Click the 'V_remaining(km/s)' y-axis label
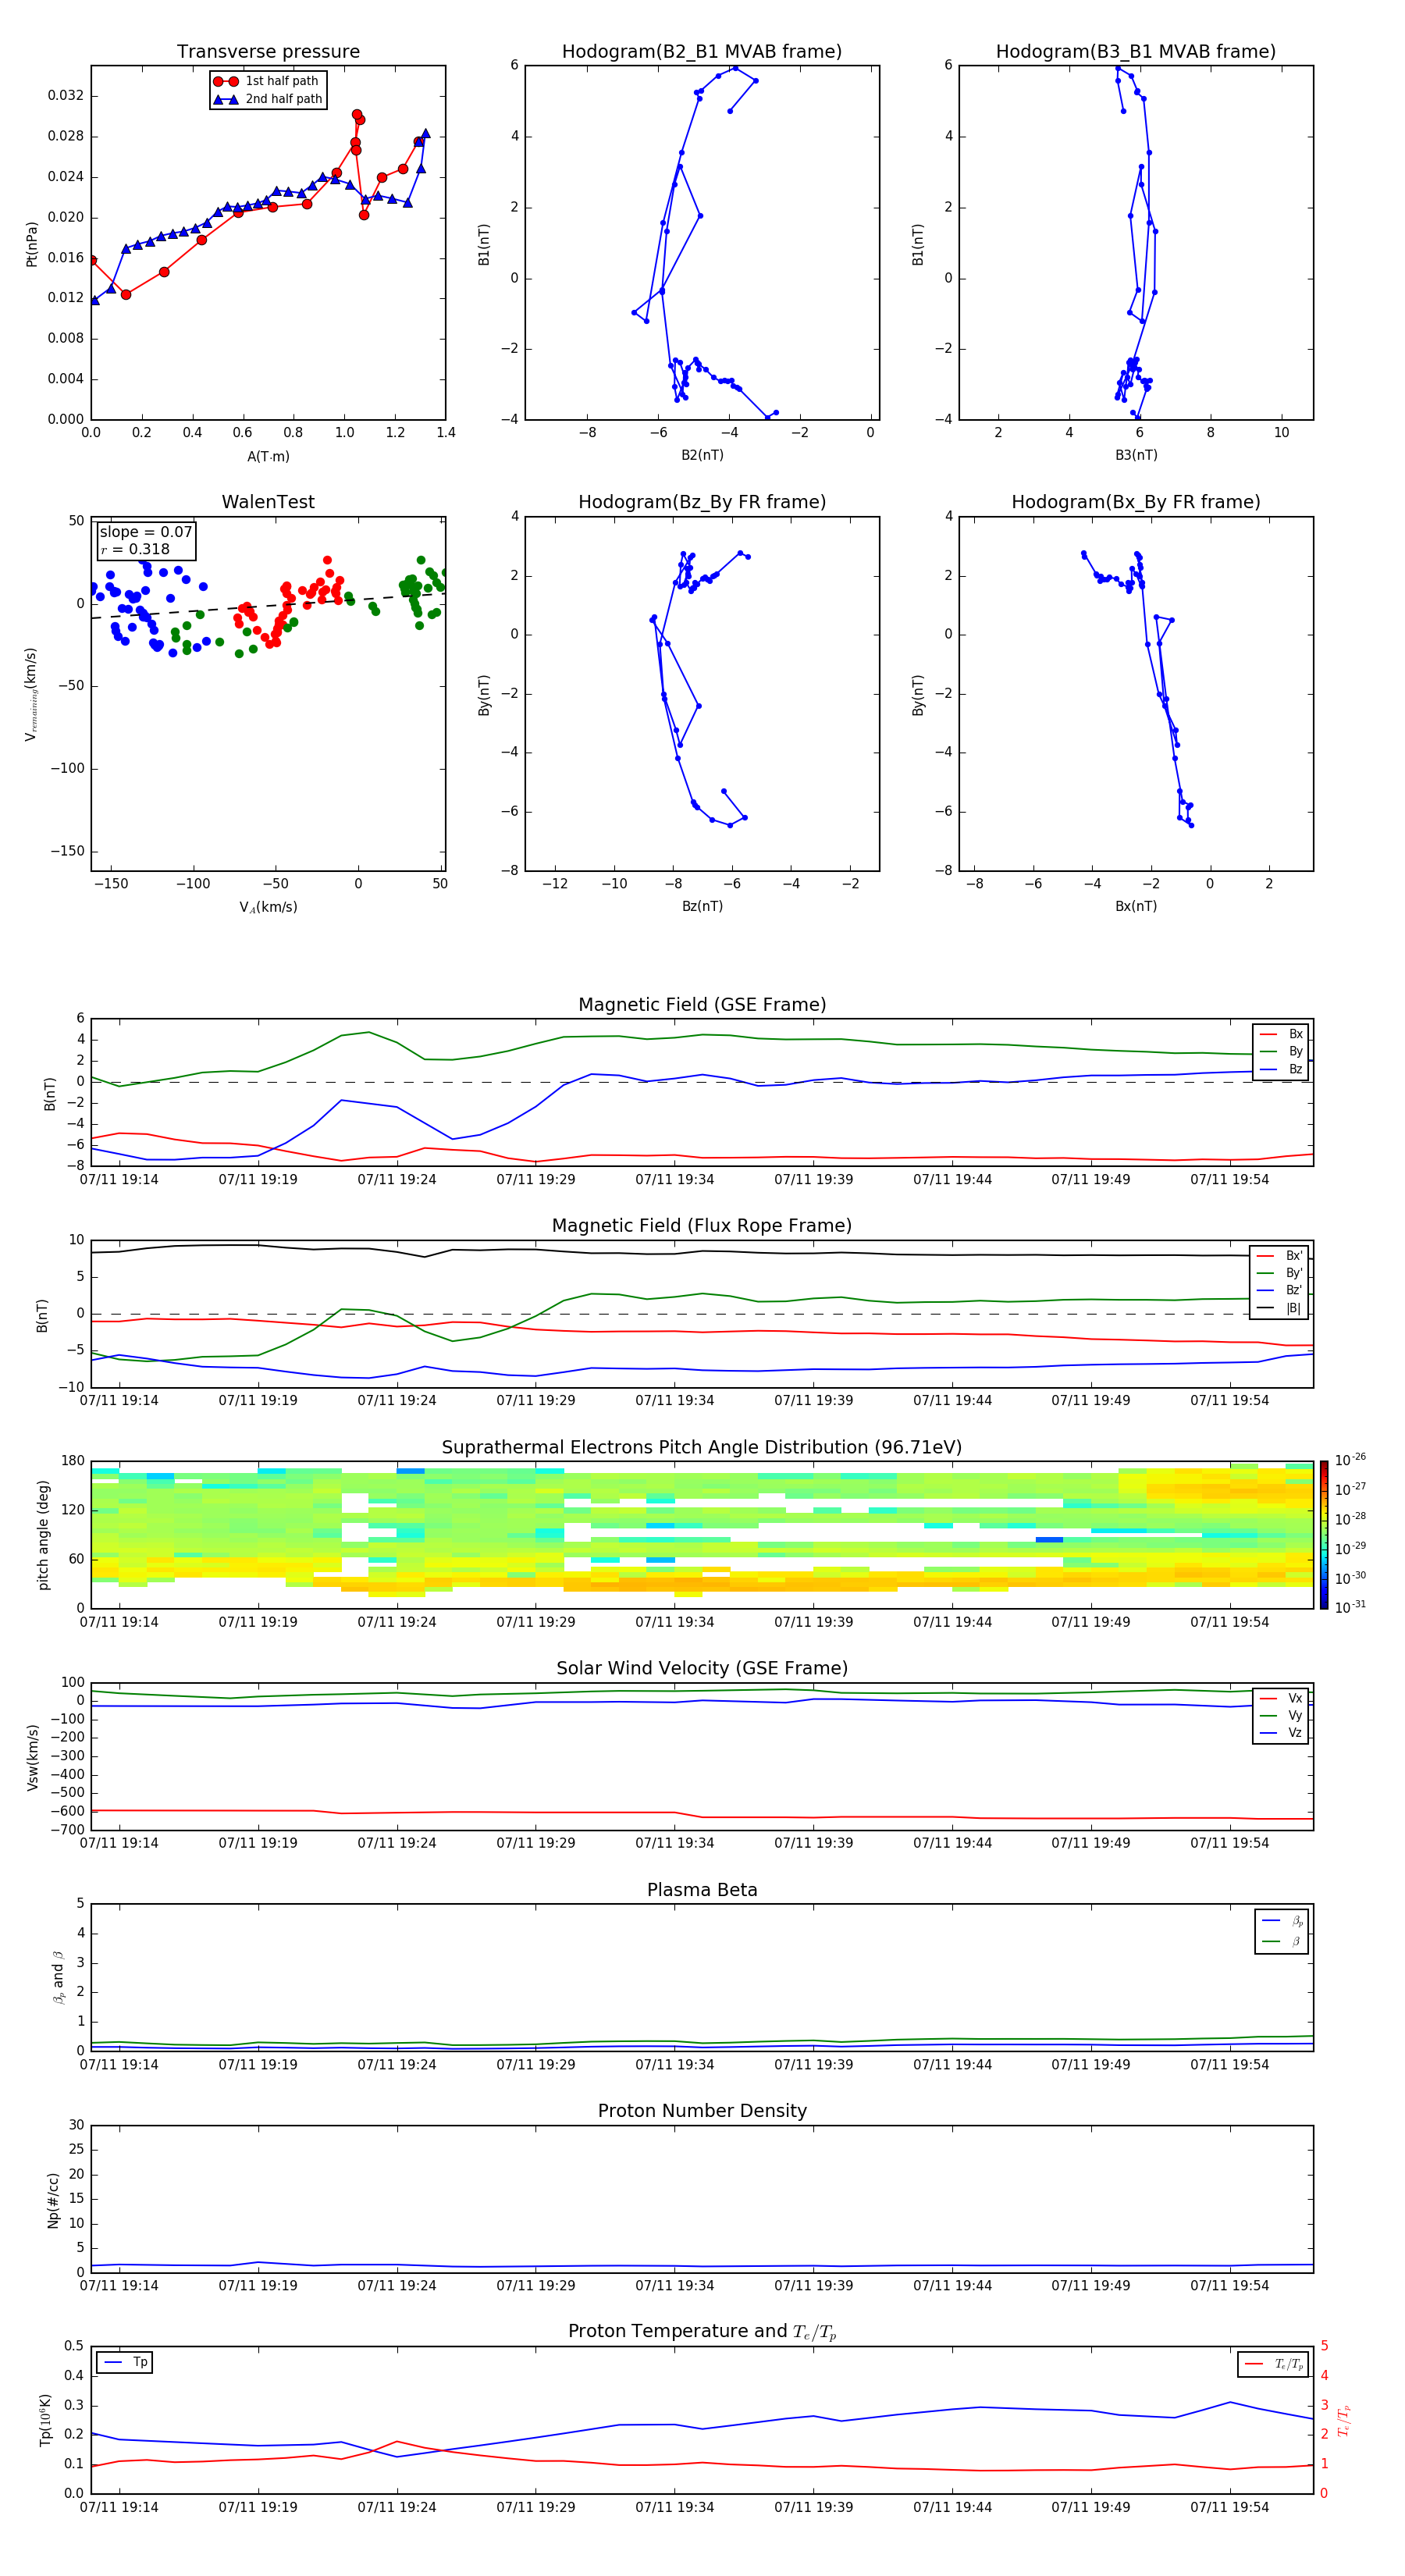The height and width of the screenshot is (2576, 1405). click(x=31, y=694)
